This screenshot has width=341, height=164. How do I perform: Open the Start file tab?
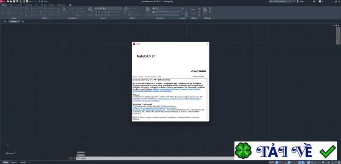pos(5,21)
